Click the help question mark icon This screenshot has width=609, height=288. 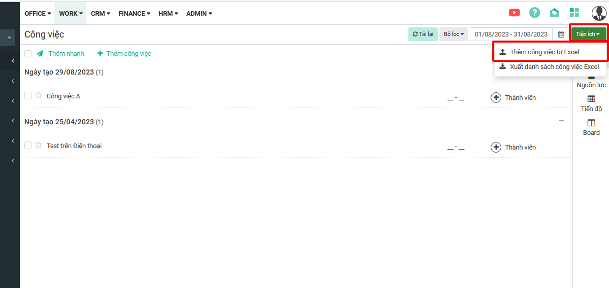tap(534, 13)
